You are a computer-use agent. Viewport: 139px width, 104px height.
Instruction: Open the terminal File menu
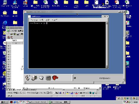34,20
